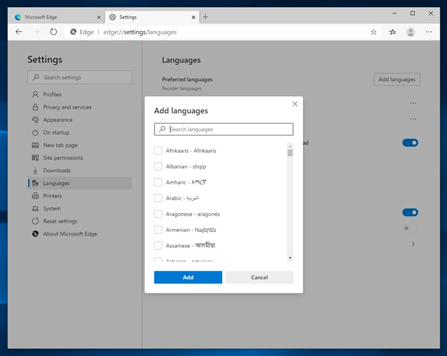Open On startup settings section
Viewport: 447px width, 356px height.
tap(80, 132)
